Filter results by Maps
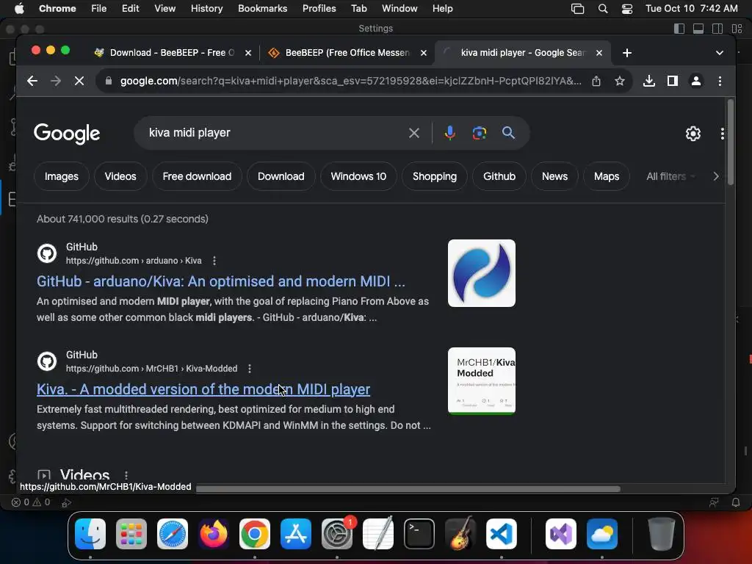The height and width of the screenshot is (564, 752). pyautogui.click(x=606, y=176)
